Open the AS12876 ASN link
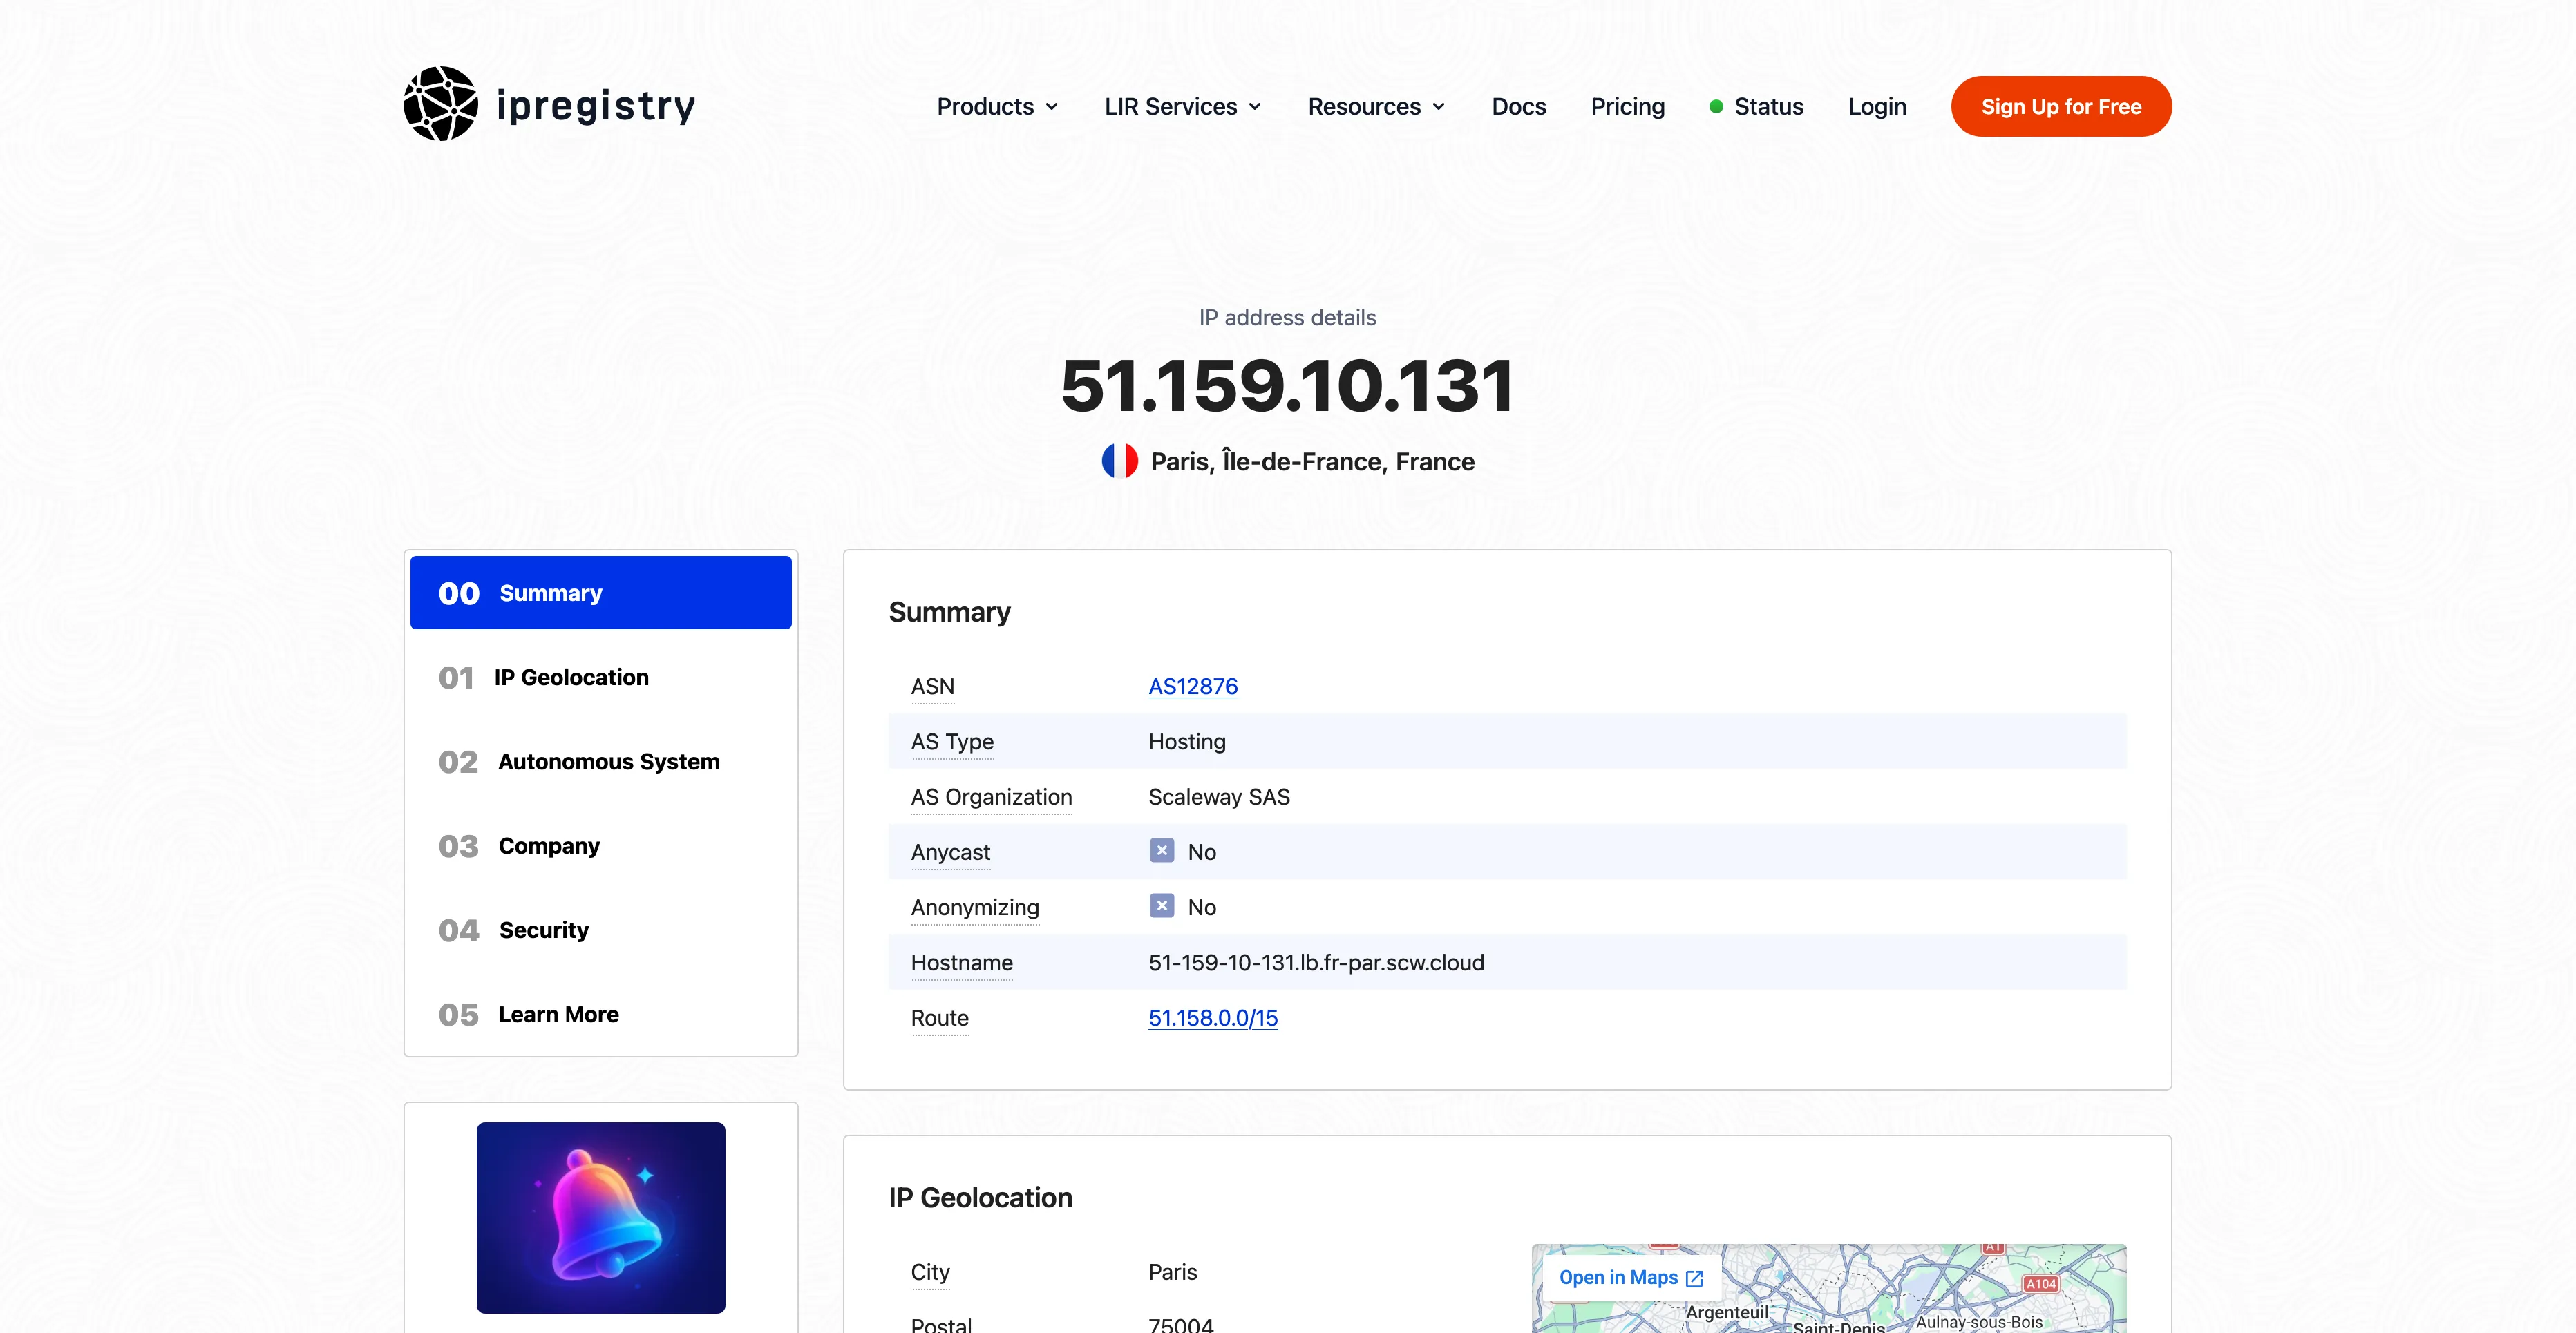Viewport: 2576px width, 1333px height. pyautogui.click(x=1193, y=687)
